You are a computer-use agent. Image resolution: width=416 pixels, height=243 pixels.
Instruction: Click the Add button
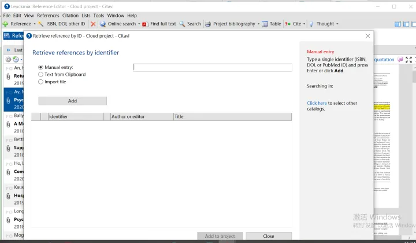[72, 101]
